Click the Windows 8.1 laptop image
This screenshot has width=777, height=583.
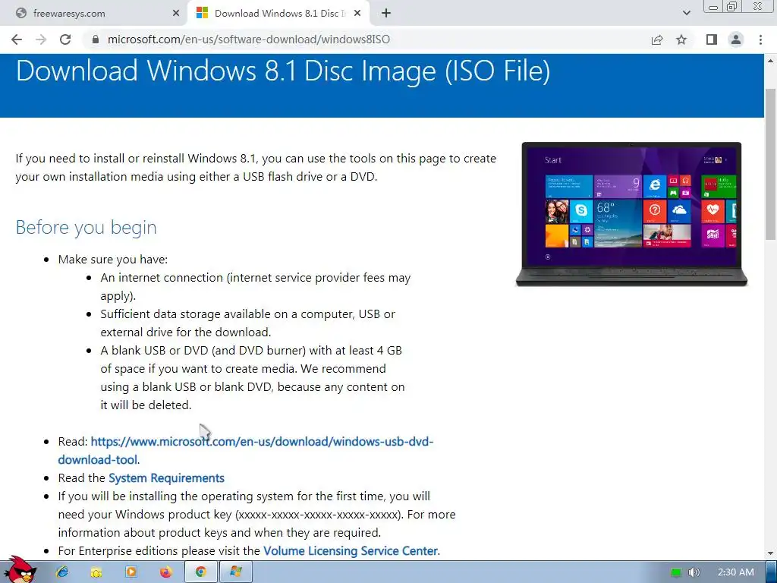(631, 214)
